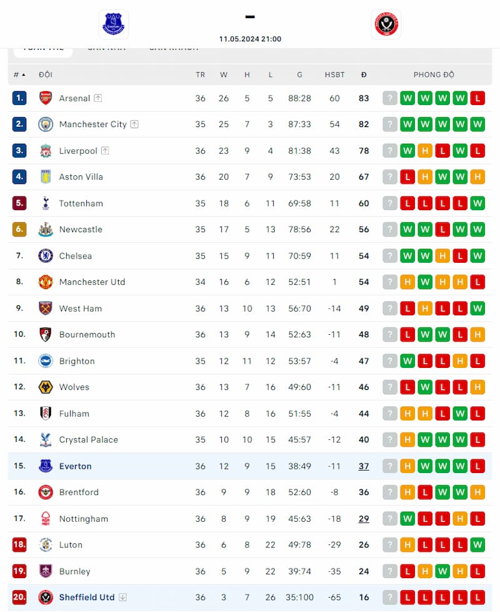Sort the table by the HSBT column
This screenshot has height=612, width=500.
tap(335, 74)
